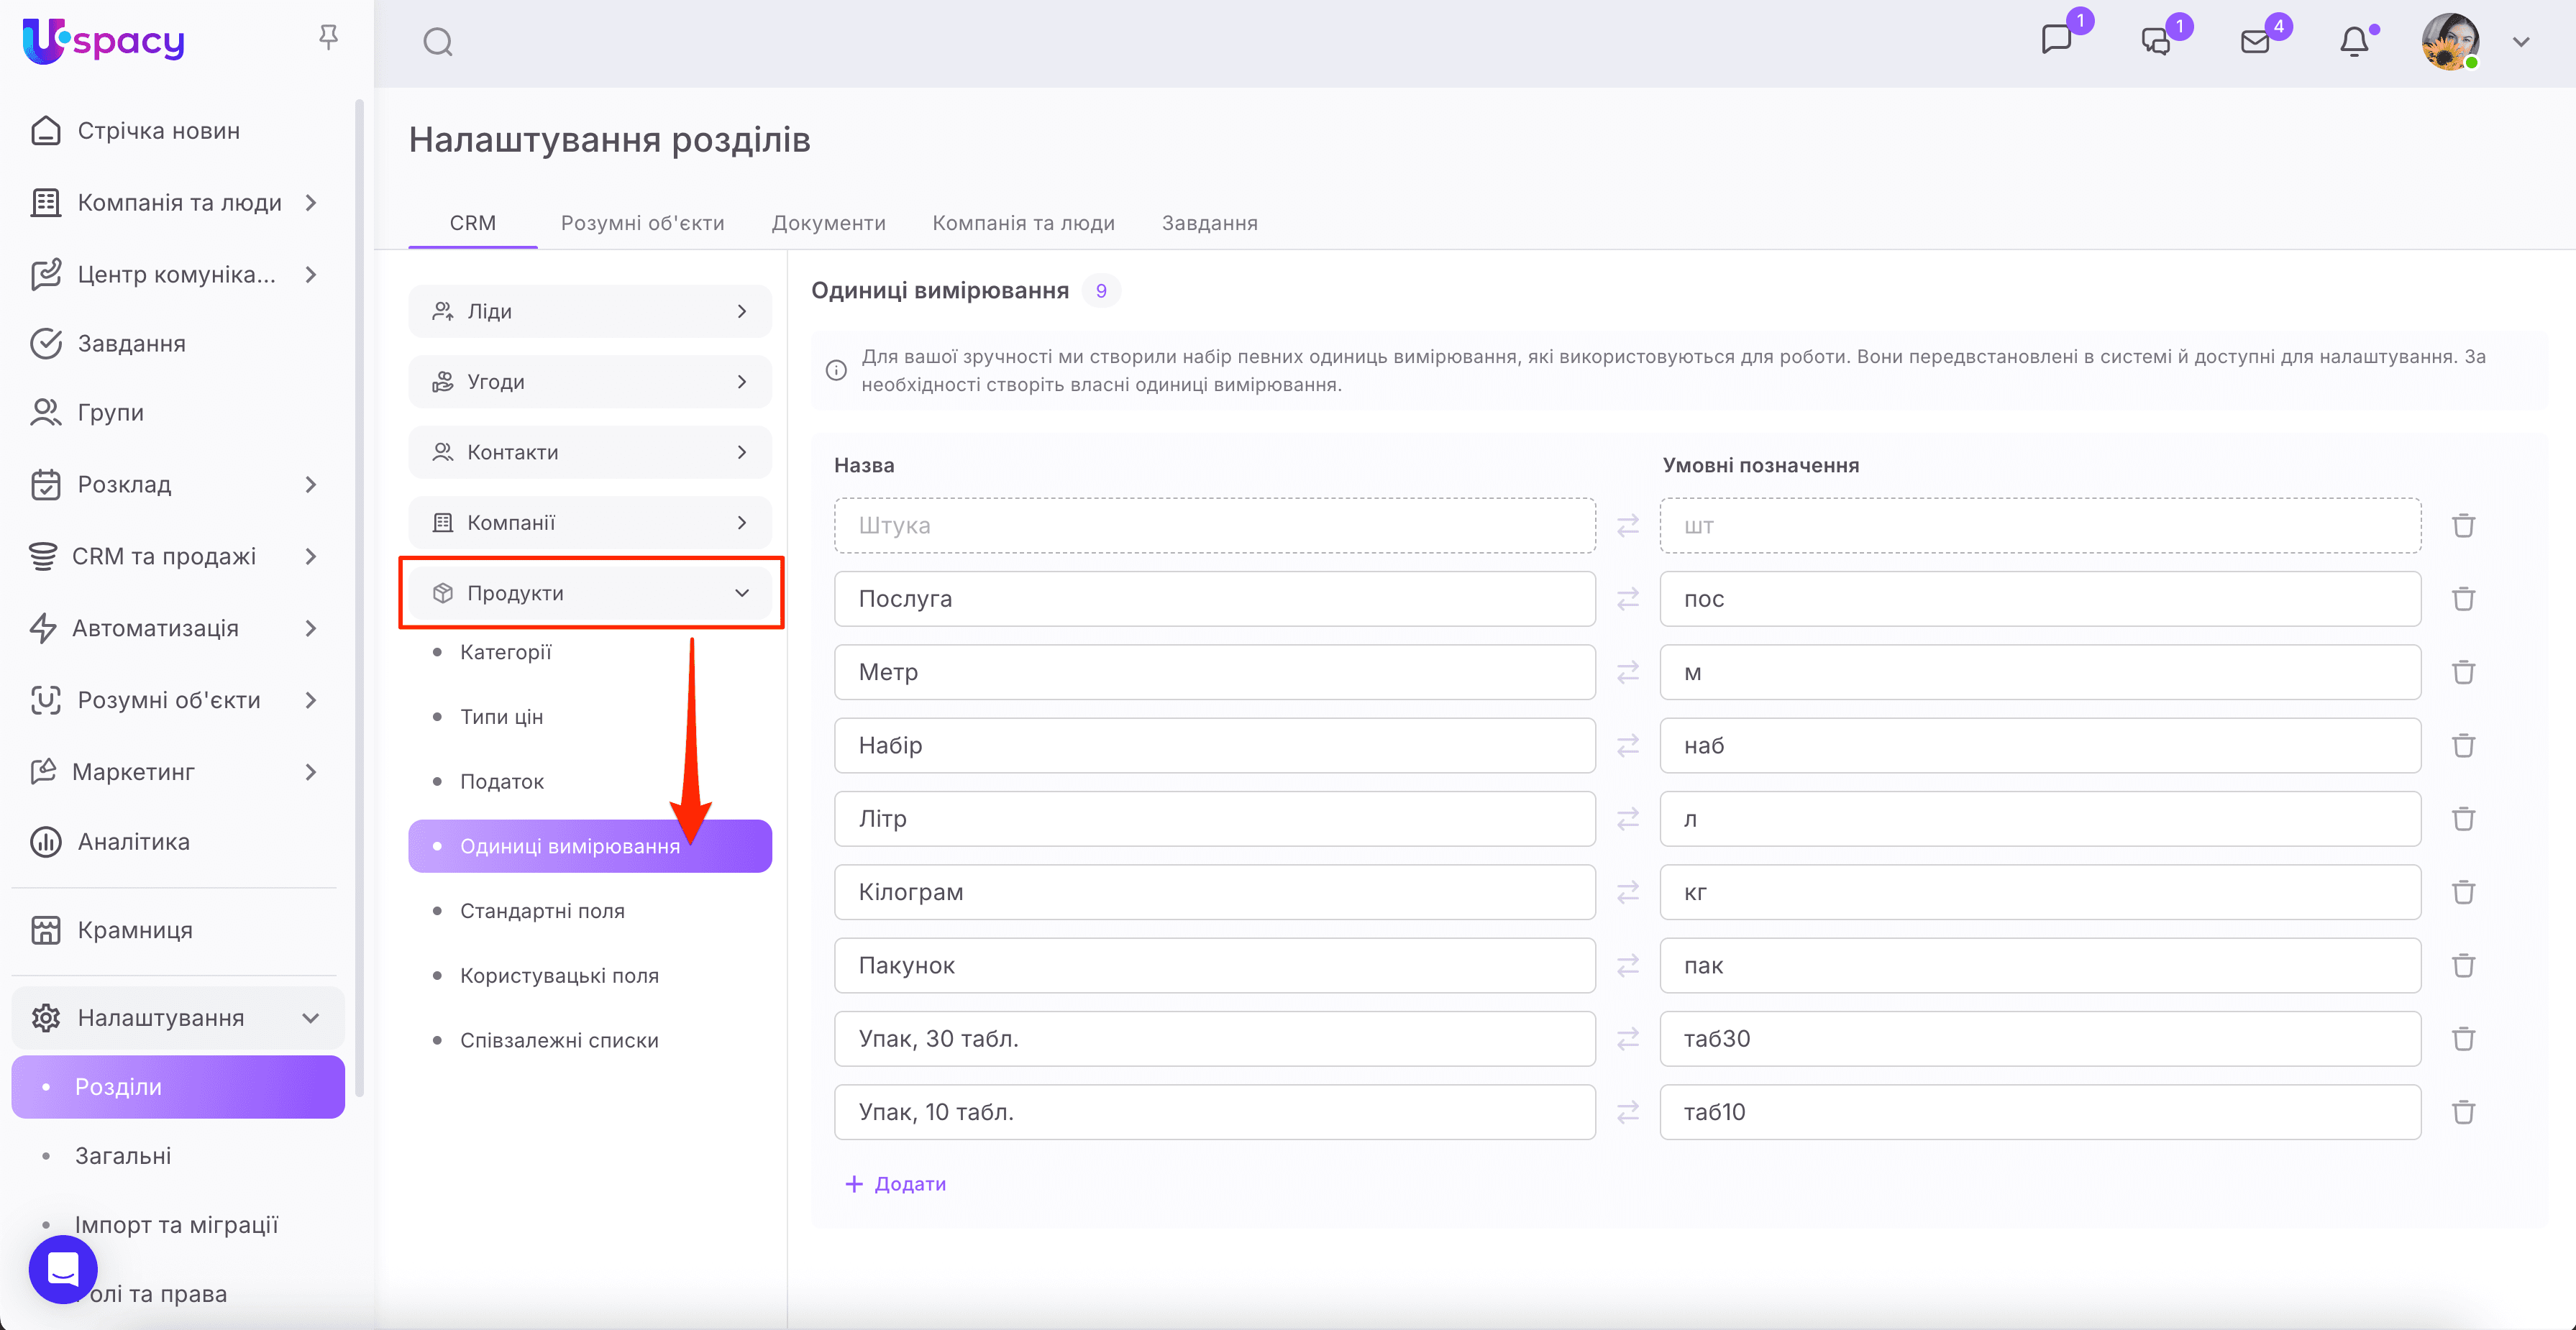Open the mail envelope icon
2576x1330 pixels.
pos(2255,42)
